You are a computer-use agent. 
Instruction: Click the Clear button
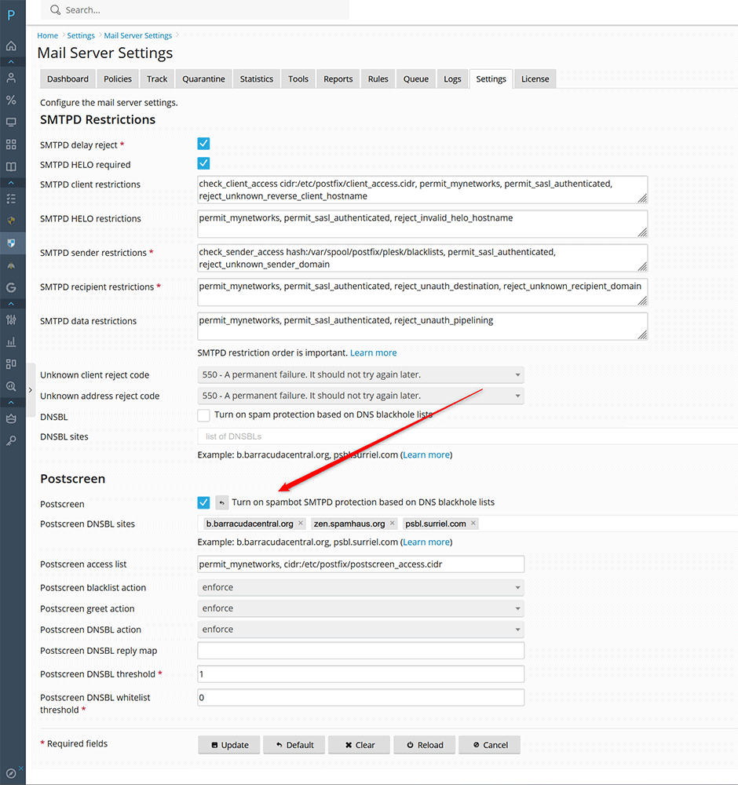tap(360, 745)
